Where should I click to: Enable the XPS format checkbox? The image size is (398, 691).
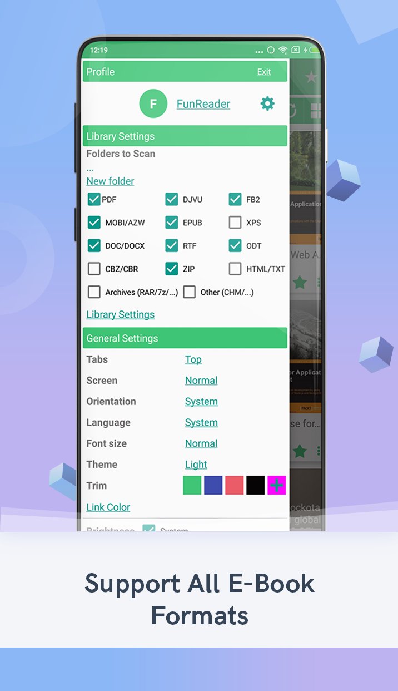(x=235, y=223)
